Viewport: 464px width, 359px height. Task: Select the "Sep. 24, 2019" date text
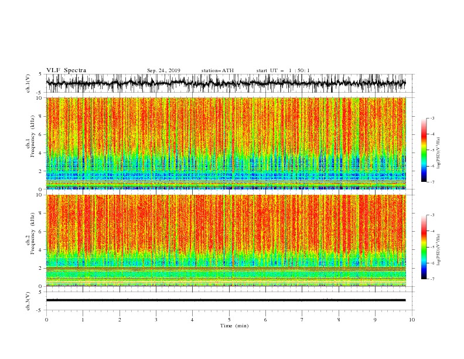[163, 70]
